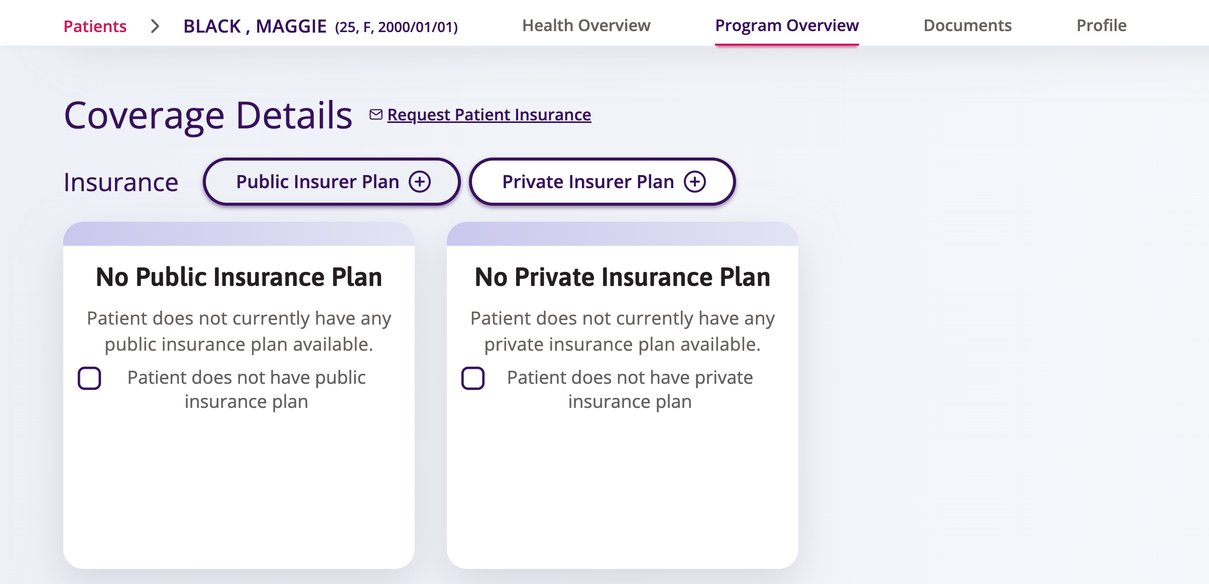Open the Request Patient Insurance link
1209x584 pixels.
coord(489,115)
